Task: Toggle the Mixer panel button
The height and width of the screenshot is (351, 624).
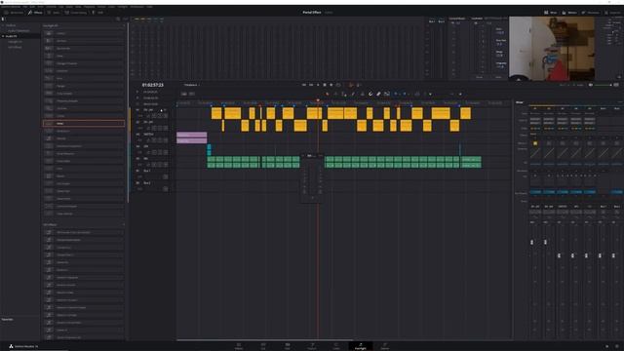Action: click(550, 13)
